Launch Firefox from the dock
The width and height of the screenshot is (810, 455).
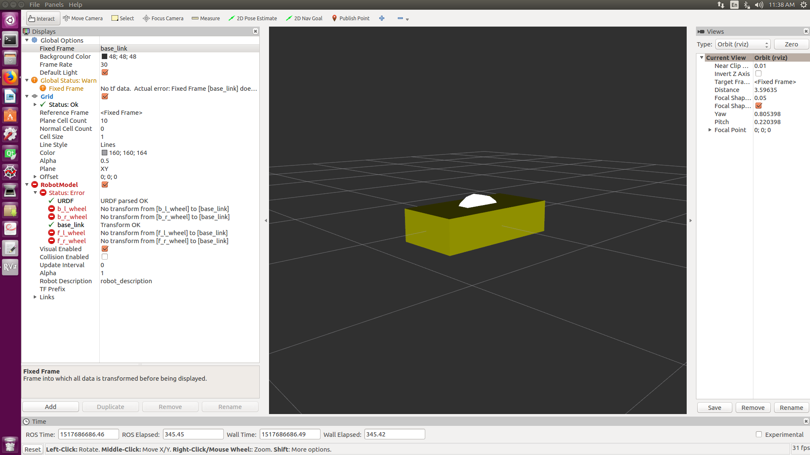coord(10,78)
